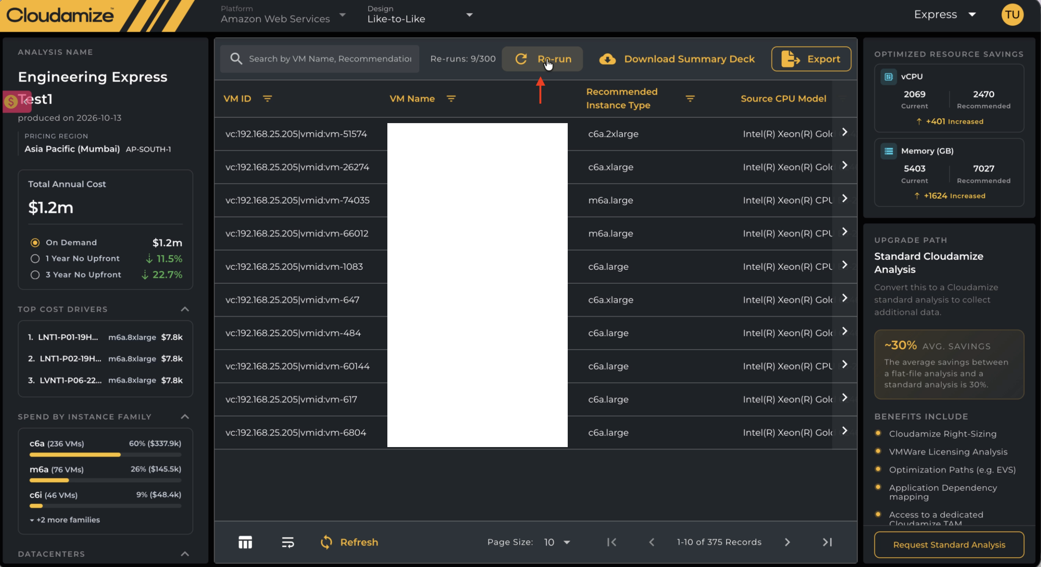Viewport: 1041px width, 567px height.
Task: Click Download Summary Deck
Action: (677, 59)
